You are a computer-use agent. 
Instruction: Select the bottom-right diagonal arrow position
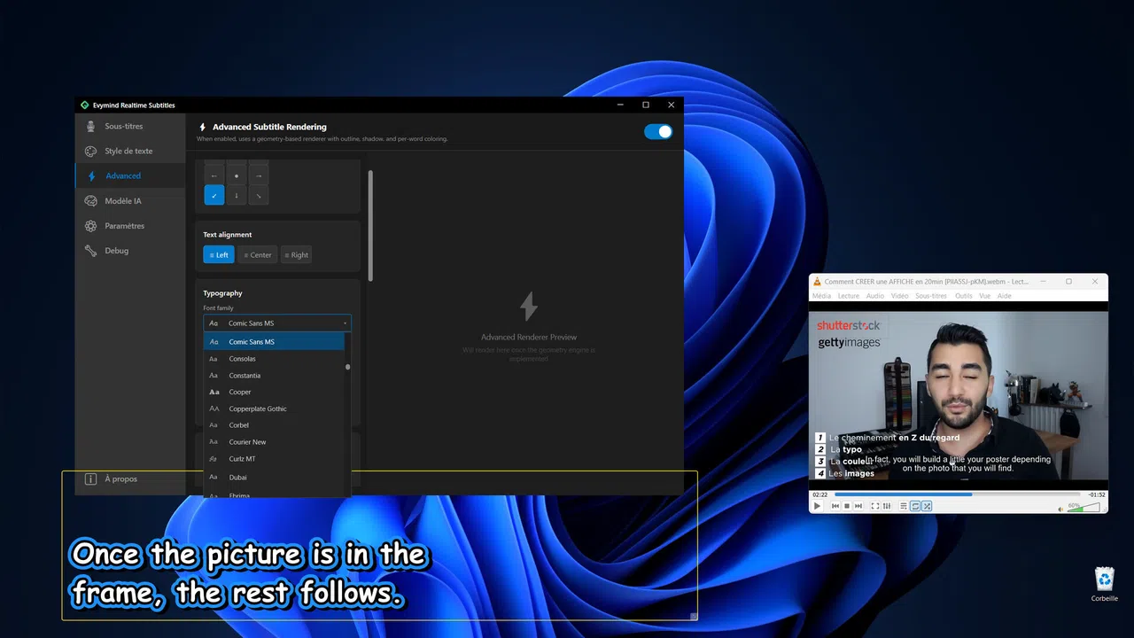(x=259, y=196)
